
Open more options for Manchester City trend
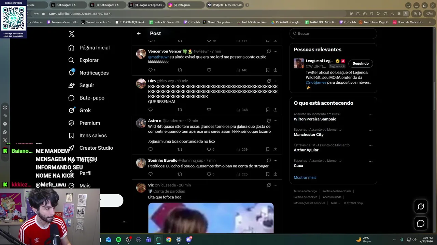370,130
